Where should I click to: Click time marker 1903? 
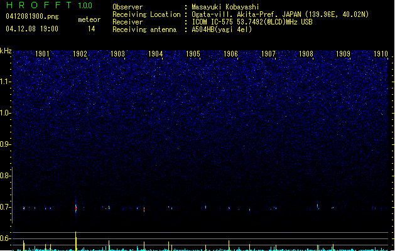[117, 54]
